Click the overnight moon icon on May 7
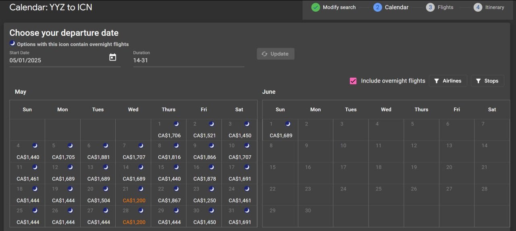The image size is (516, 231). (141, 146)
